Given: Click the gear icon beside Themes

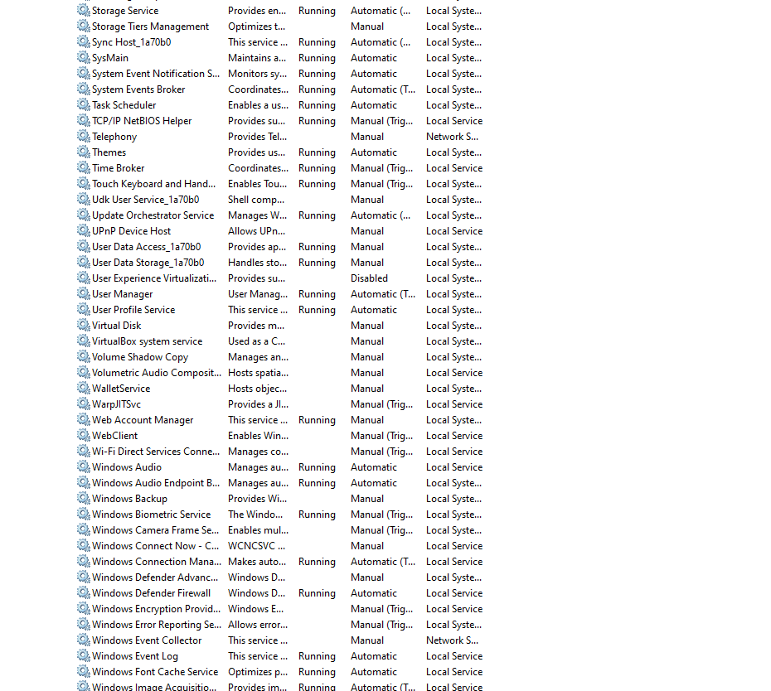Looking at the screenshot, I should [84, 152].
